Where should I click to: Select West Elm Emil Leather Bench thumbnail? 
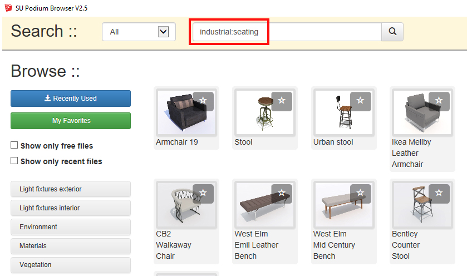(265, 205)
